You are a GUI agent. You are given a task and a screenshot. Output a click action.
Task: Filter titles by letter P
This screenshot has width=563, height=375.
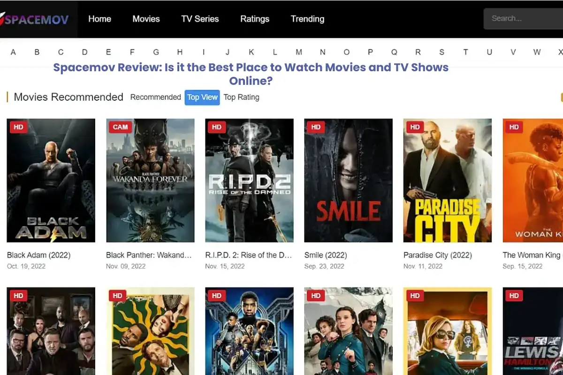(370, 52)
